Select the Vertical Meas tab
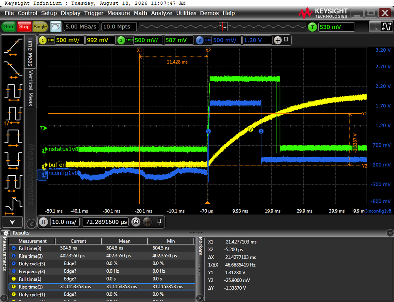The height and width of the screenshot is (302, 394). [x=30, y=88]
